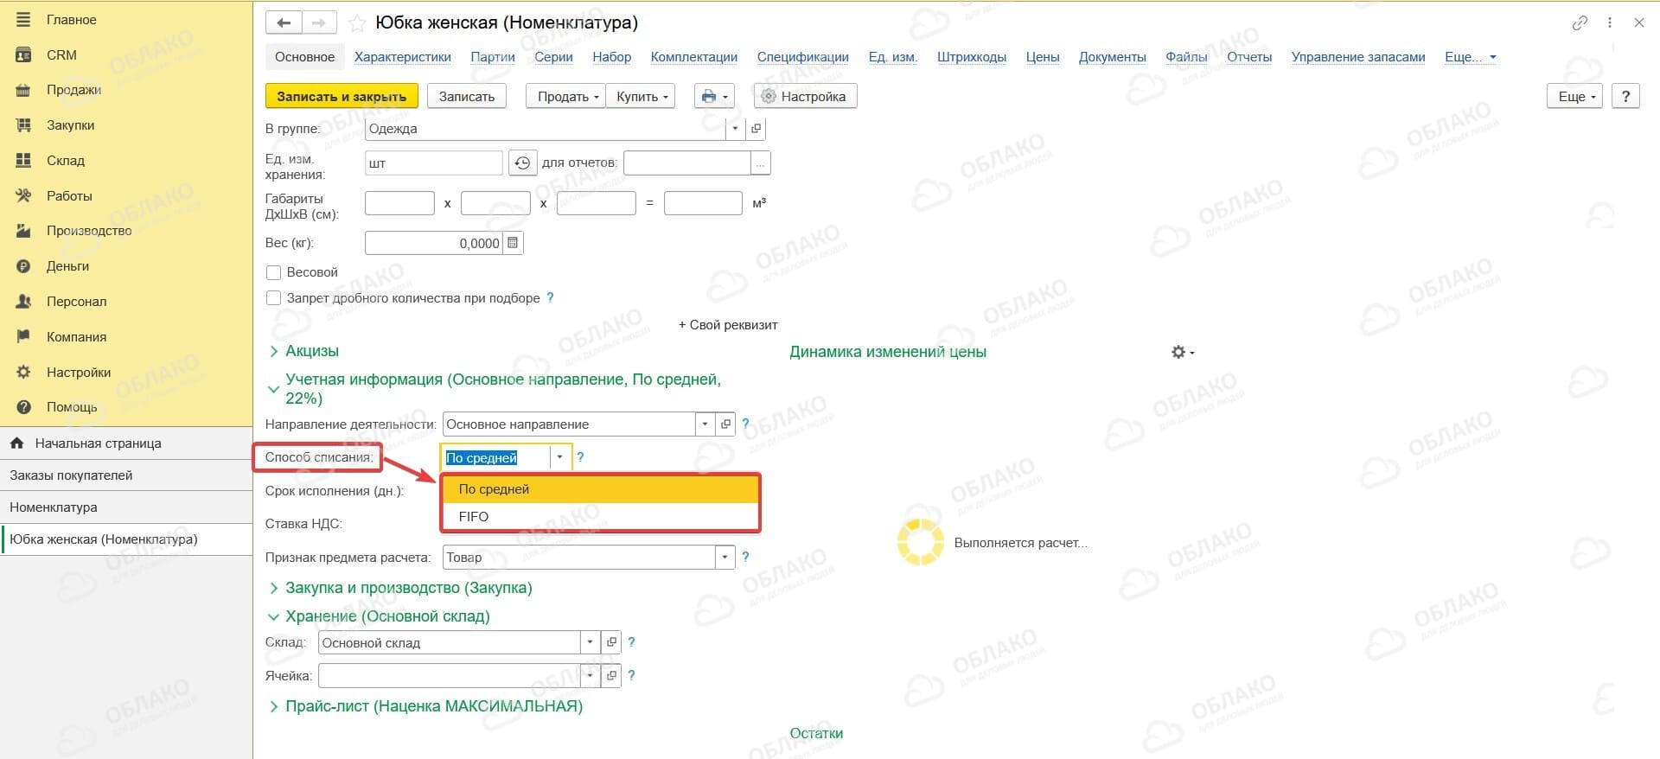Screen dimensions: 1660x759
Task: Open Работы sidebar section
Action: tap(69, 196)
